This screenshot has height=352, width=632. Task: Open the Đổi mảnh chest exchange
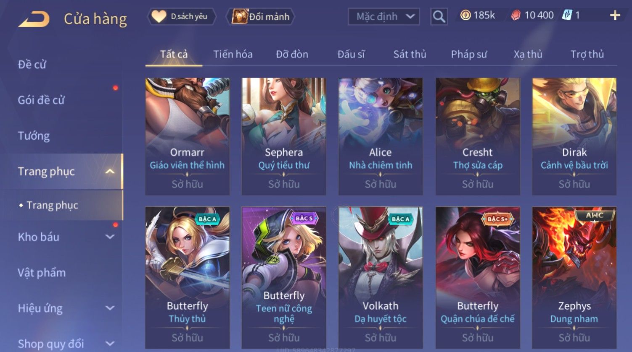point(261,16)
